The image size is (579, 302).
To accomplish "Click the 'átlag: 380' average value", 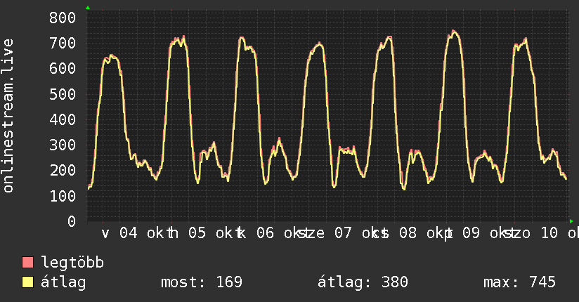I will [363, 282].
